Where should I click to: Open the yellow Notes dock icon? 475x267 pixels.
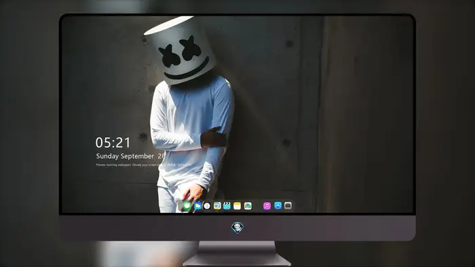click(x=237, y=206)
